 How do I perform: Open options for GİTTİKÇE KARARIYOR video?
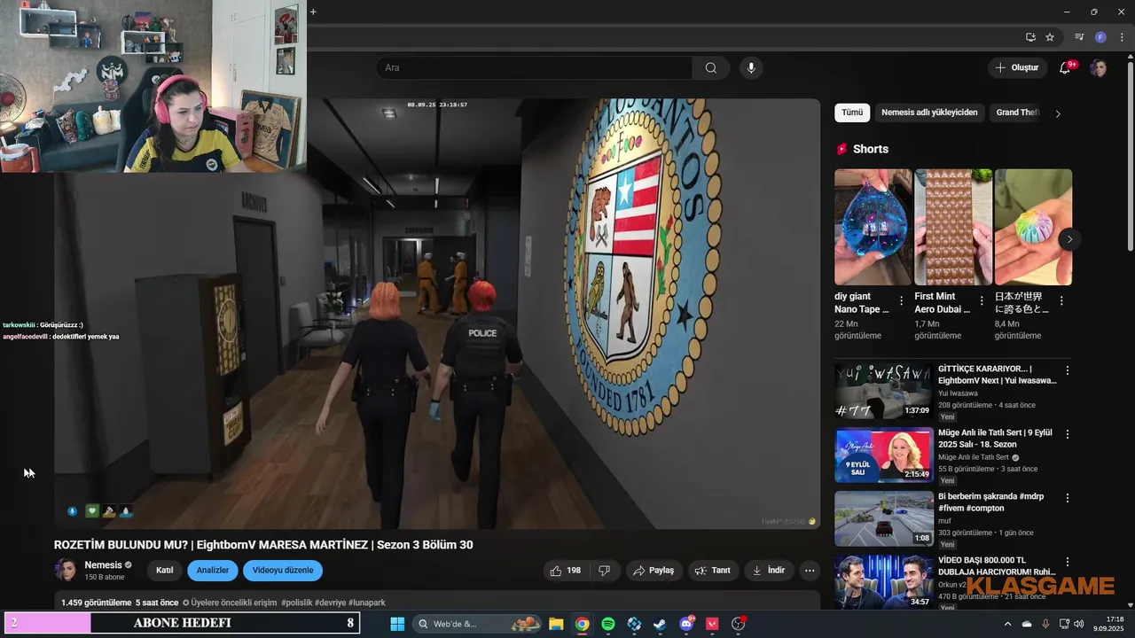click(1068, 370)
